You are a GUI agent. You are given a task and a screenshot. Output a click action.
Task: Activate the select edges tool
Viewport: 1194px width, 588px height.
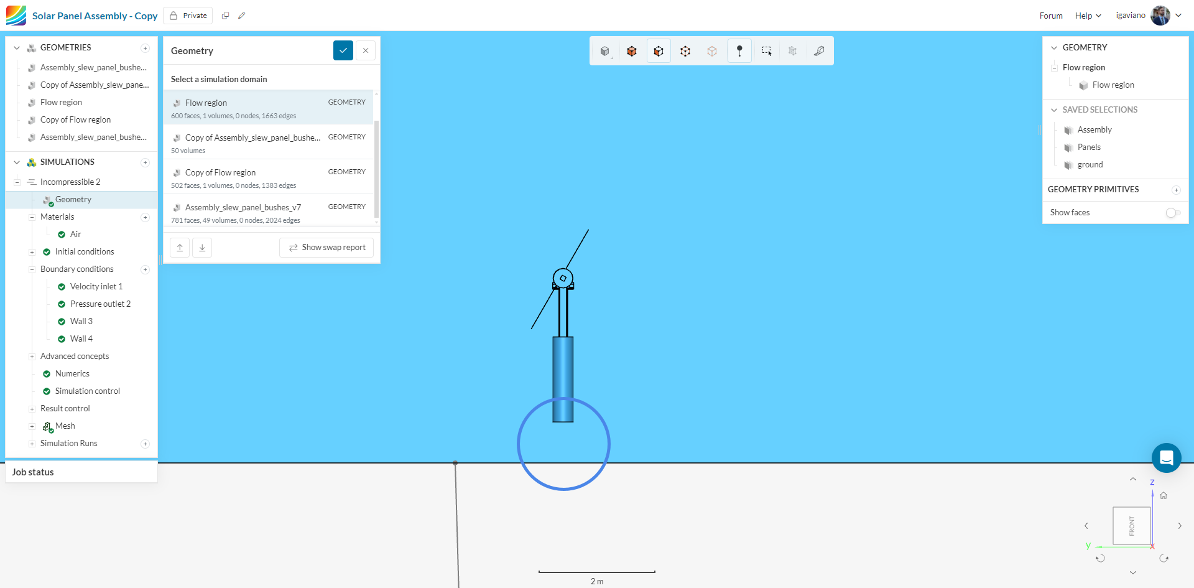pos(685,51)
